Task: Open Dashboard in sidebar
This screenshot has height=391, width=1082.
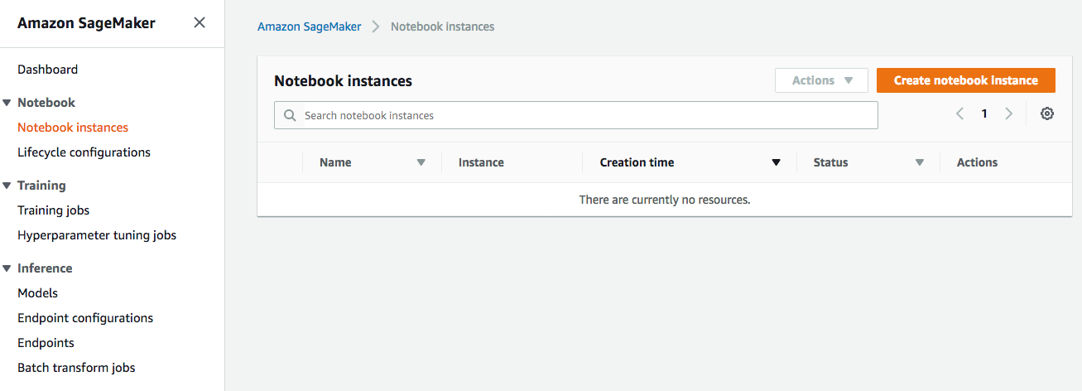Action: coord(48,70)
